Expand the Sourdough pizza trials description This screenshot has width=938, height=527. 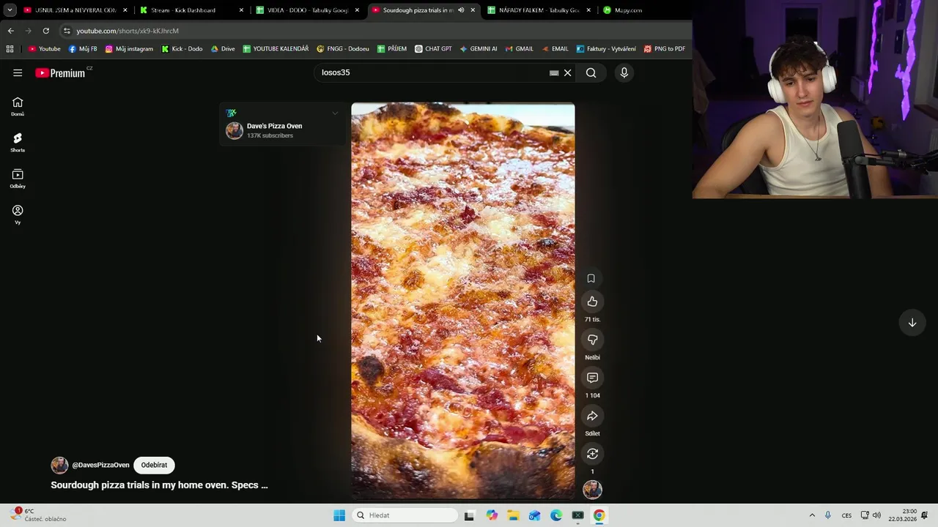pos(159,485)
